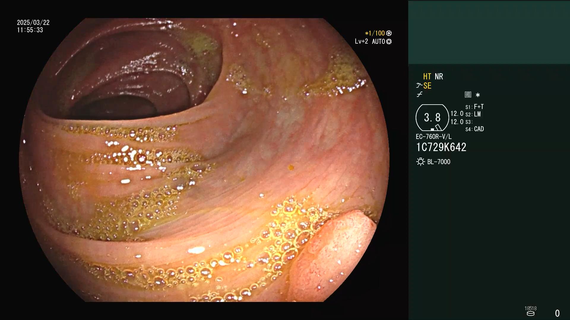
Task: Click the scope diameter 3.8 diagram
Action: pos(432,118)
